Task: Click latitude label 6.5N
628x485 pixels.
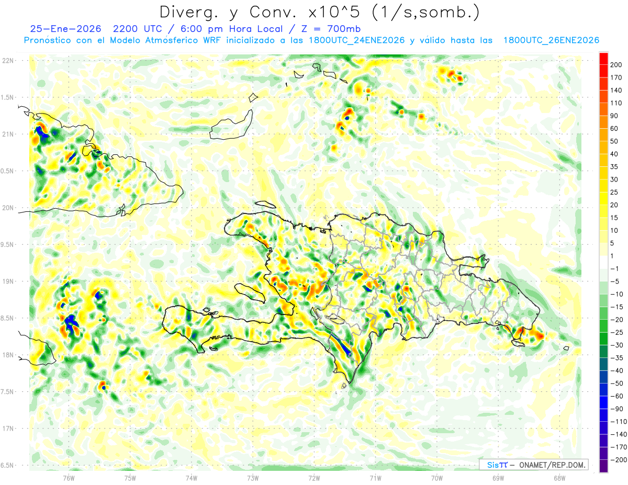Action: [7, 465]
